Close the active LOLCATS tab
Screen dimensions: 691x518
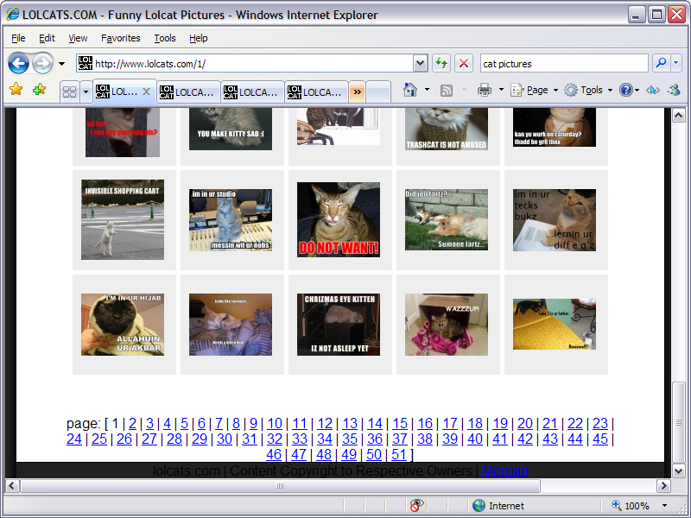point(147,92)
